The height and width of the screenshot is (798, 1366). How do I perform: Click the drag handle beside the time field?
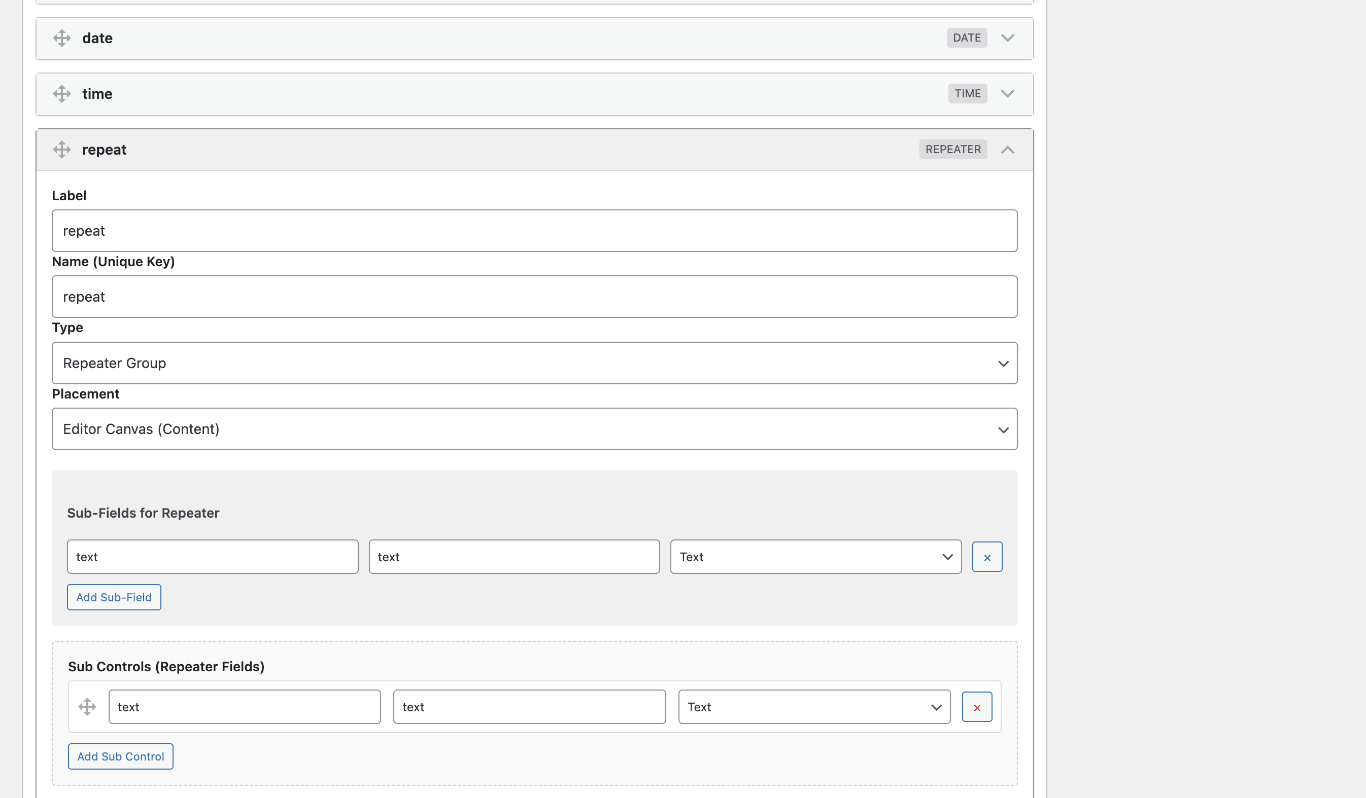[62, 94]
